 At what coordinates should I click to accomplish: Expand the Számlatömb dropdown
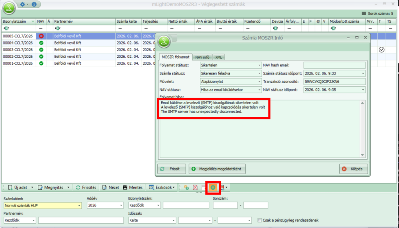tap(79, 205)
